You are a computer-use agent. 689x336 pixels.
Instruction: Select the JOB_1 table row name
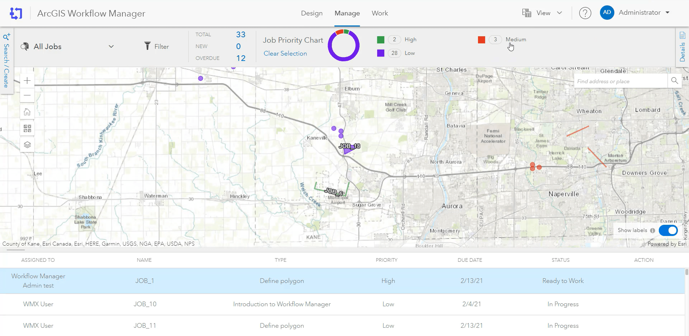tap(145, 281)
